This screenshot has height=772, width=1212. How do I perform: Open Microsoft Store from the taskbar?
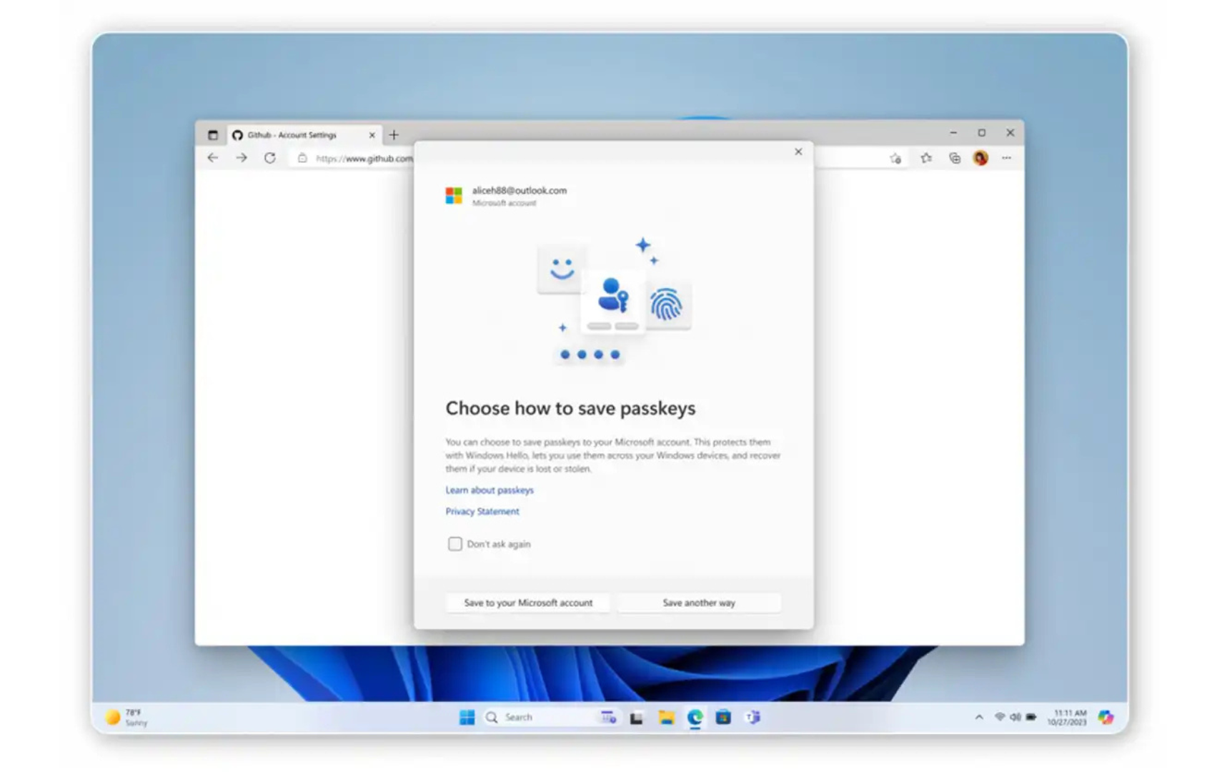(x=723, y=717)
